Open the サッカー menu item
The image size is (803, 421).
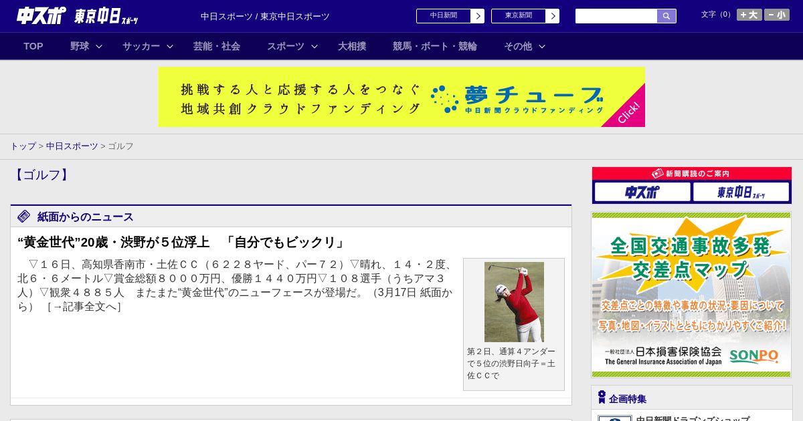141,46
